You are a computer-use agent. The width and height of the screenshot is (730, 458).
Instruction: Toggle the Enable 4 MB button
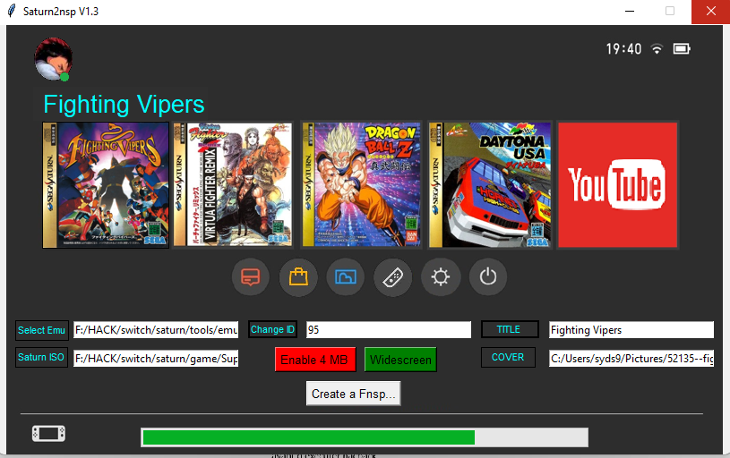pyautogui.click(x=315, y=360)
